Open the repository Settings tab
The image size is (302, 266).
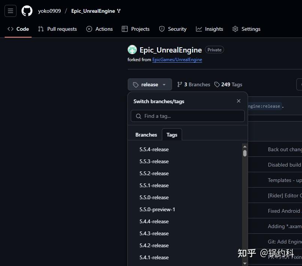[246, 29]
